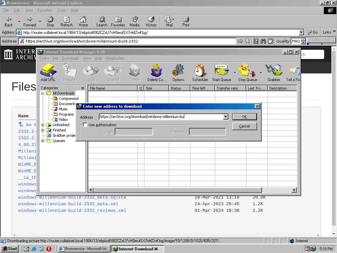This screenshot has height=253, width=337.
Task: Open the Stop Queue dropdown arrow
Action: click(x=261, y=72)
